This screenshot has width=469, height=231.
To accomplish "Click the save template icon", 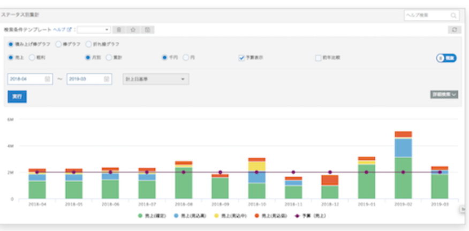I will pyautogui.click(x=147, y=30).
